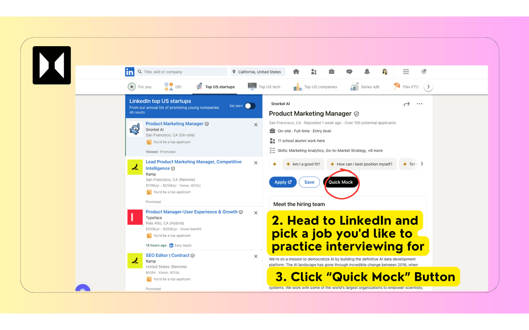Screen dimensions: 529x330
Task: Click the "Meet the hiring team" heading
Action: tap(299, 204)
